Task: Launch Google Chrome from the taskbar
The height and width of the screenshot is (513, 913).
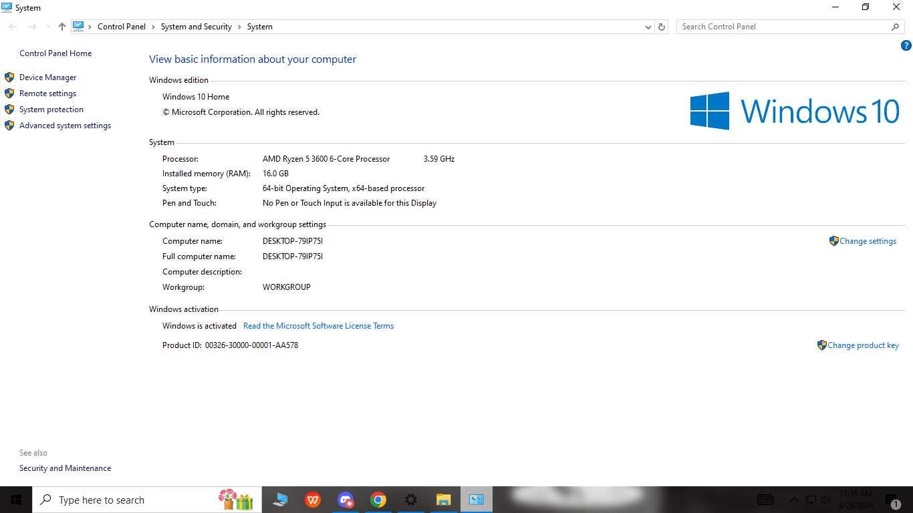Action: 378,500
